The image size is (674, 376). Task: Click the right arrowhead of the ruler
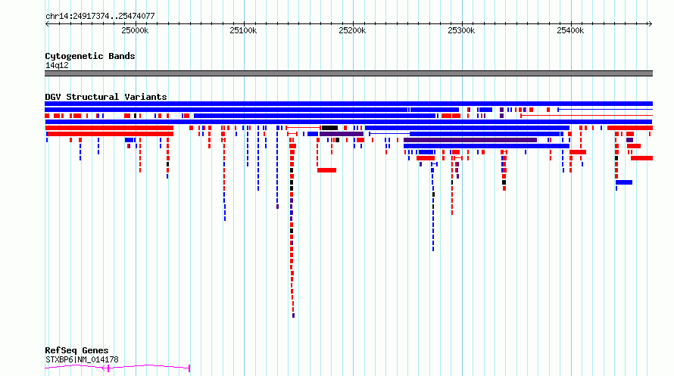(651, 23)
